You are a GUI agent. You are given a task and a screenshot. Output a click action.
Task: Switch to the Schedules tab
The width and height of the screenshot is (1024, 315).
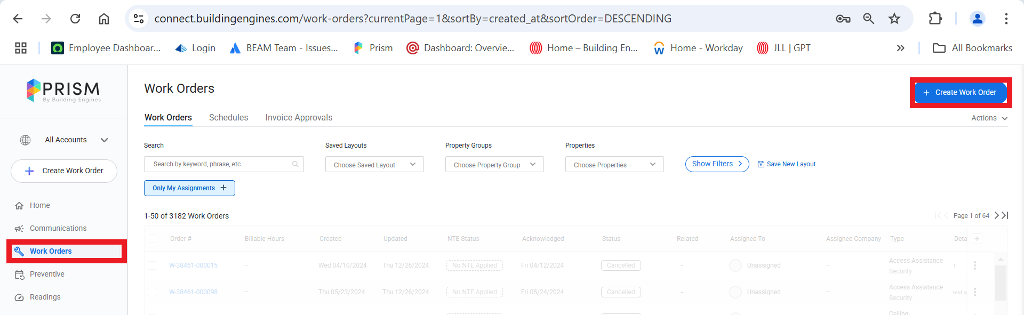[x=228, y=118]
